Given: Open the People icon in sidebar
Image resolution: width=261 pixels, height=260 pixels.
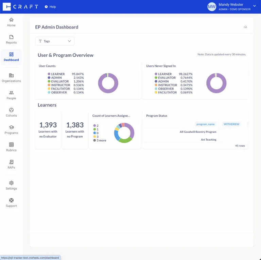Looking at the screenshot, I should [11, 93].
